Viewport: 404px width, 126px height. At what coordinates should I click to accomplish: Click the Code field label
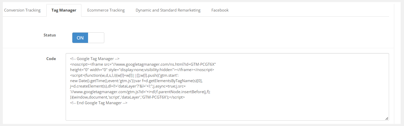(x=51, y=59)
